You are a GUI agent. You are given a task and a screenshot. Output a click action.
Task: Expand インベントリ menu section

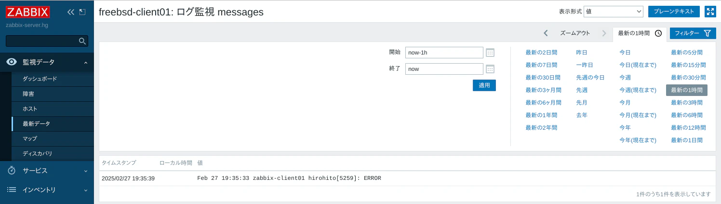click(47, 190)
